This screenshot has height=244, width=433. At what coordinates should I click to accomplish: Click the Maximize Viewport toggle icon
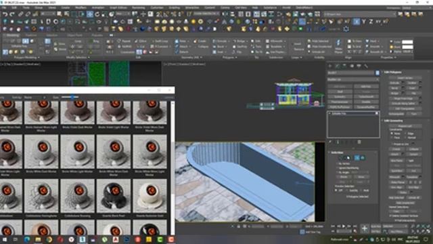point(428,231)
